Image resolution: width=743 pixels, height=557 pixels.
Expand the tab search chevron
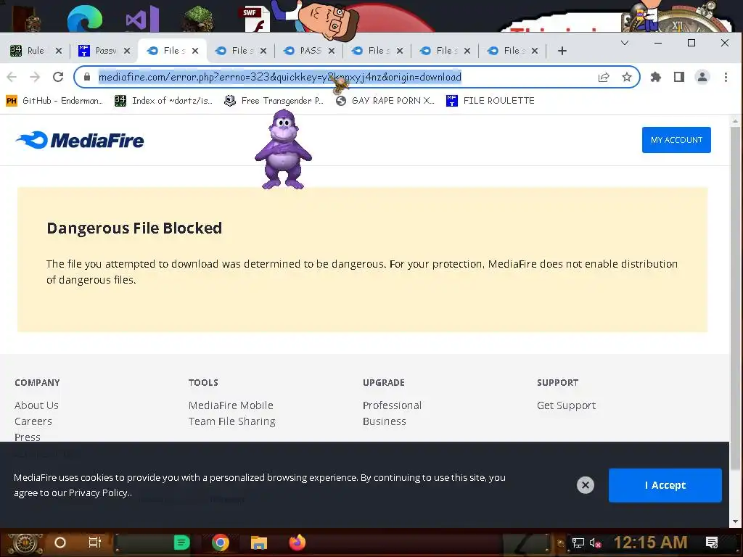click(625, 43)
